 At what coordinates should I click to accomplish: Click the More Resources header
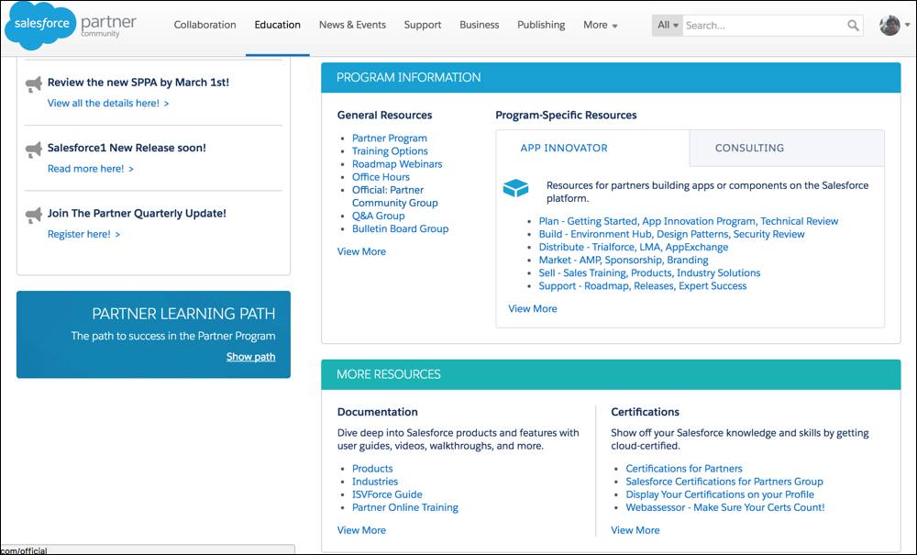[611, 374]
